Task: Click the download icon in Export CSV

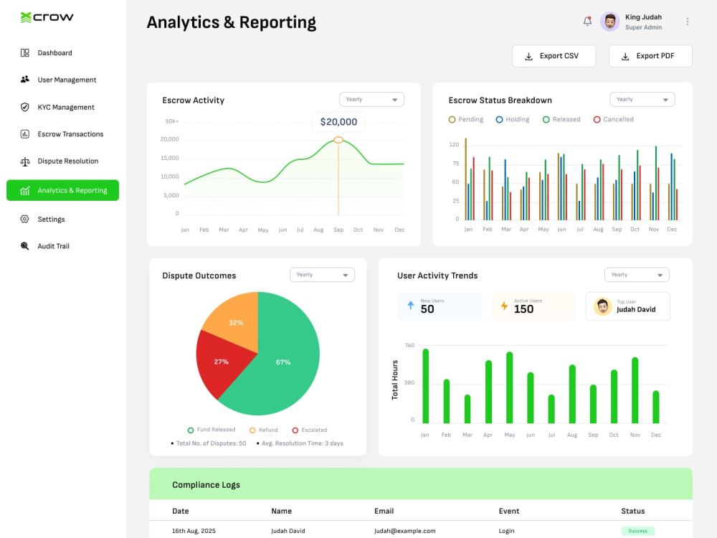Action: click(528, 56)
